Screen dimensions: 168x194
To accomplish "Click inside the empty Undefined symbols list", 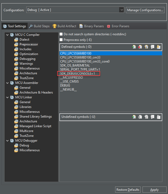I will (x=111, y=151).
